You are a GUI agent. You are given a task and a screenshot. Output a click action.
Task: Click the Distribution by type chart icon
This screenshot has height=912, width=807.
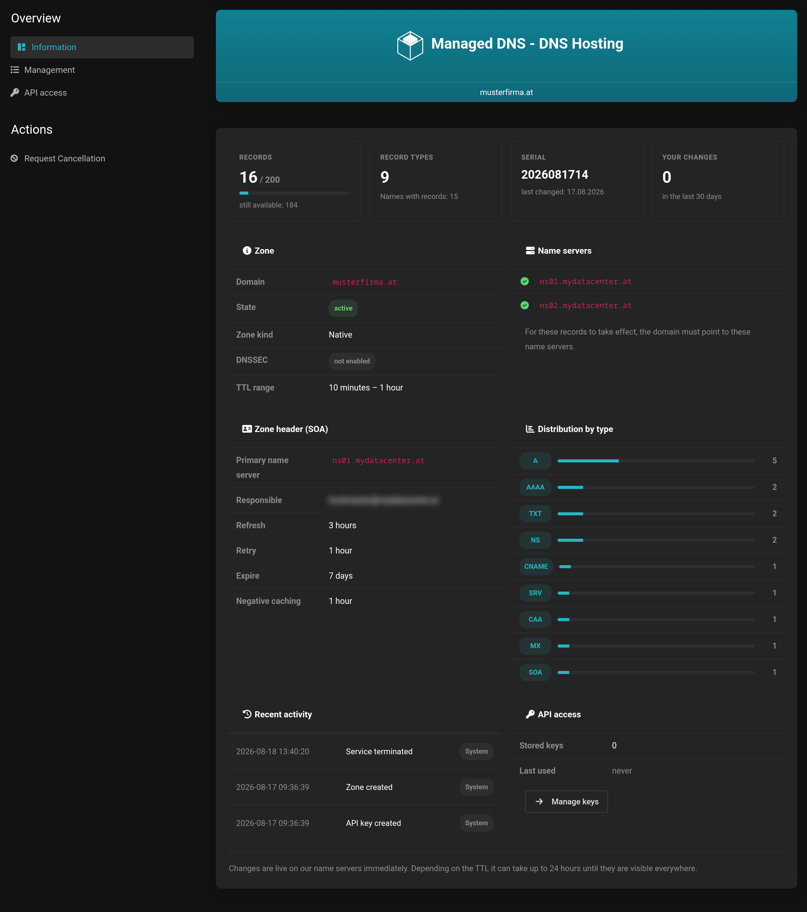tap(530, 429)
